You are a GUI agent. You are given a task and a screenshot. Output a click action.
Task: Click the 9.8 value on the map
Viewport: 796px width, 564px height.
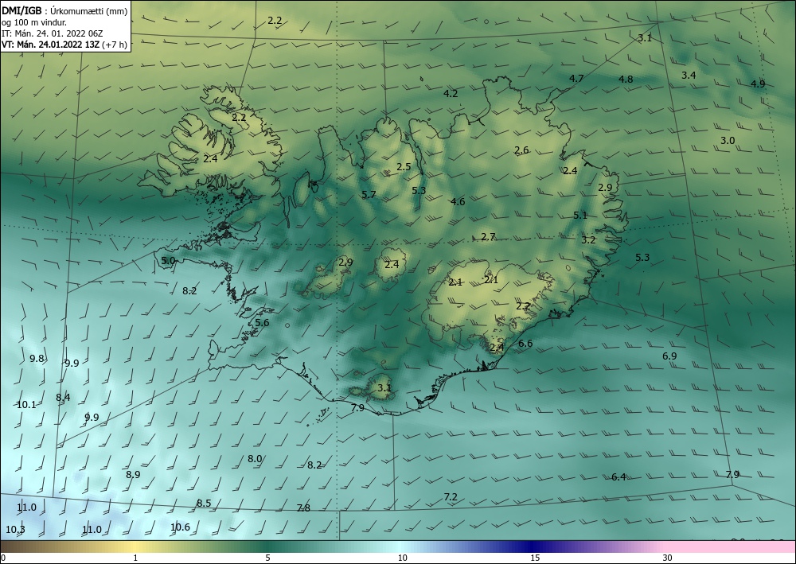point(37,359)
